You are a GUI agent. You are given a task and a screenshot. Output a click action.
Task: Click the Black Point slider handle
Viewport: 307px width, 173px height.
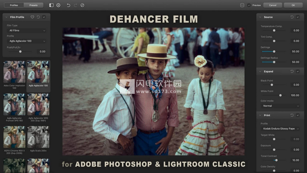tap(272, 85)
